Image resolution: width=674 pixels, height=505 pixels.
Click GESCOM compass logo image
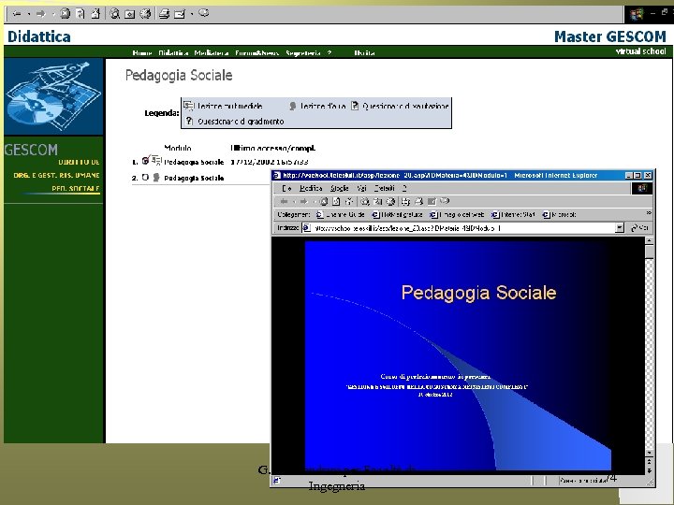[53, 96]
